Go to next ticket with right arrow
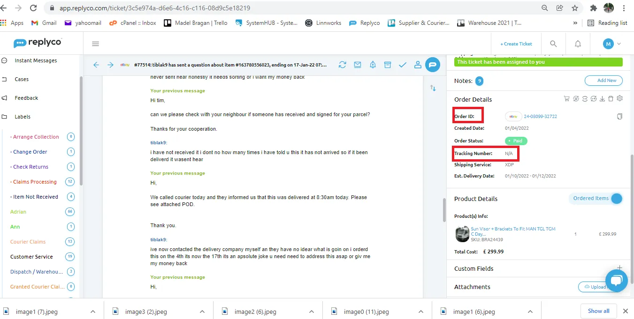This screenshot has height=319, width=634. coord(110,65)
